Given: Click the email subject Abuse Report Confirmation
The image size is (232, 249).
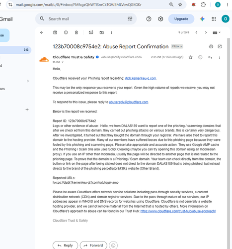Looking at the screenshot, I should (x=111, y=46).
